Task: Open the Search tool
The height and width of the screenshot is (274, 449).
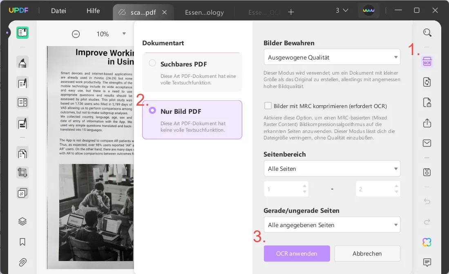Action: click(x=427, y=32)
